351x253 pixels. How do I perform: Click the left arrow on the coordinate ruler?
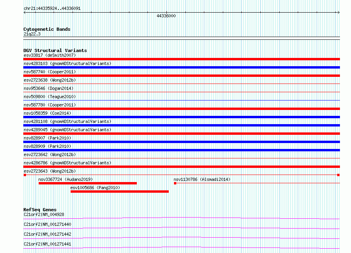pyautogui.click(x=24, y=13)
